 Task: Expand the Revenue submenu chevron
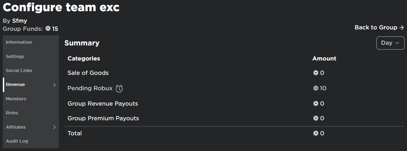[54, 85]
